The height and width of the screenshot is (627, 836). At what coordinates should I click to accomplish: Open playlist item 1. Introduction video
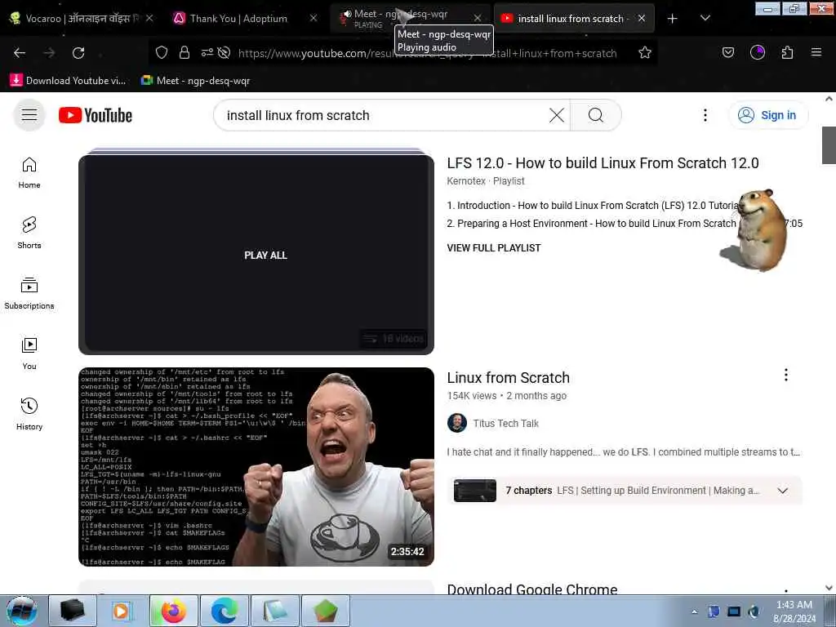[592, 206]
